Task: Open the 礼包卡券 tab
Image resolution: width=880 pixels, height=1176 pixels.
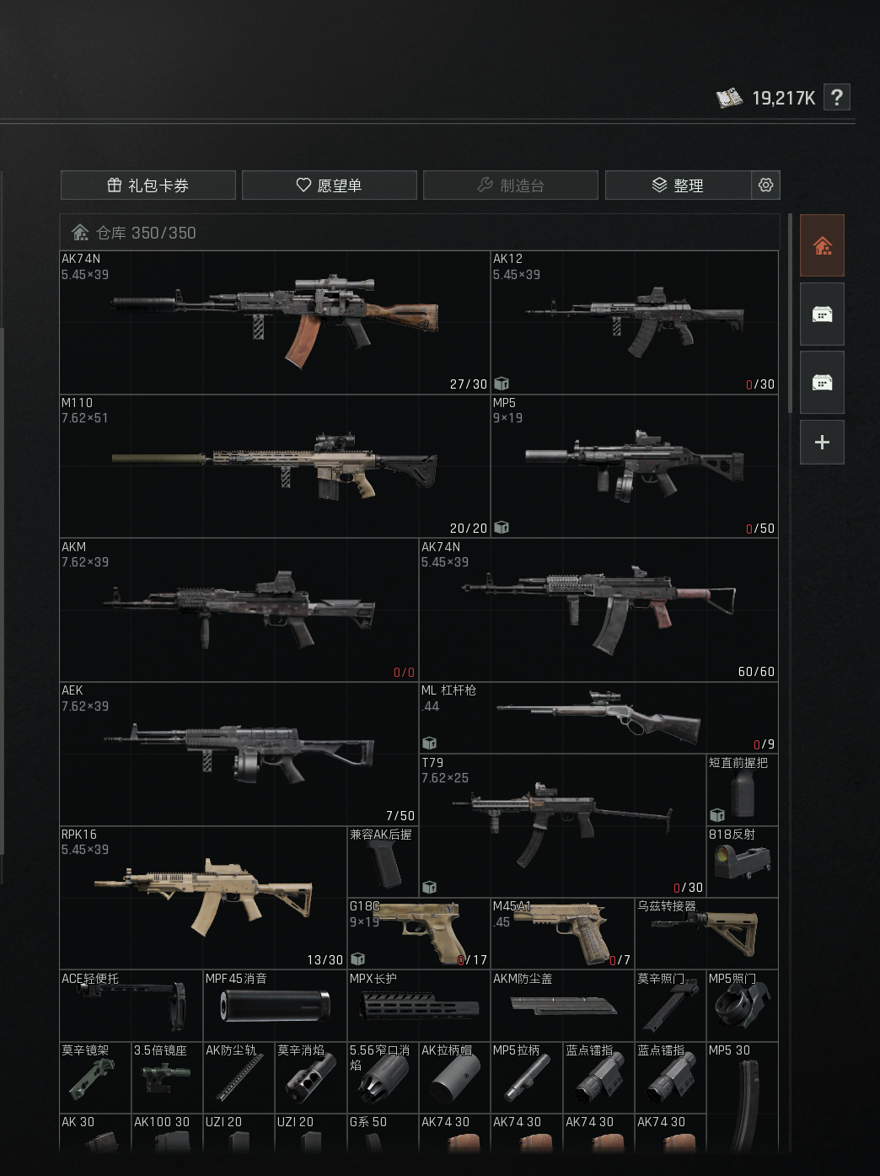Action: pos(148,185)
